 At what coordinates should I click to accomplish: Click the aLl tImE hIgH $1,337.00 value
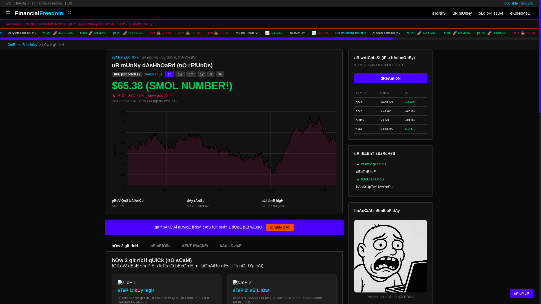pos(274,206)
